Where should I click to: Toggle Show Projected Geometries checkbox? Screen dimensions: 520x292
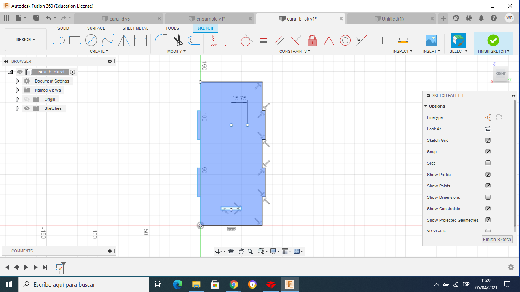click(488, 220)
